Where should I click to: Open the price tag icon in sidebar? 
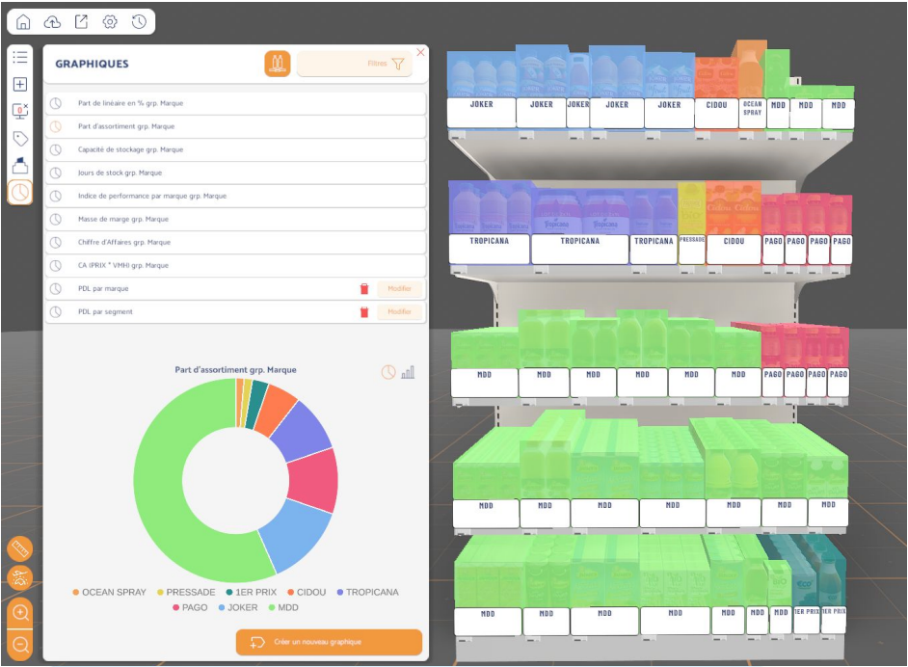pos(20,139)
